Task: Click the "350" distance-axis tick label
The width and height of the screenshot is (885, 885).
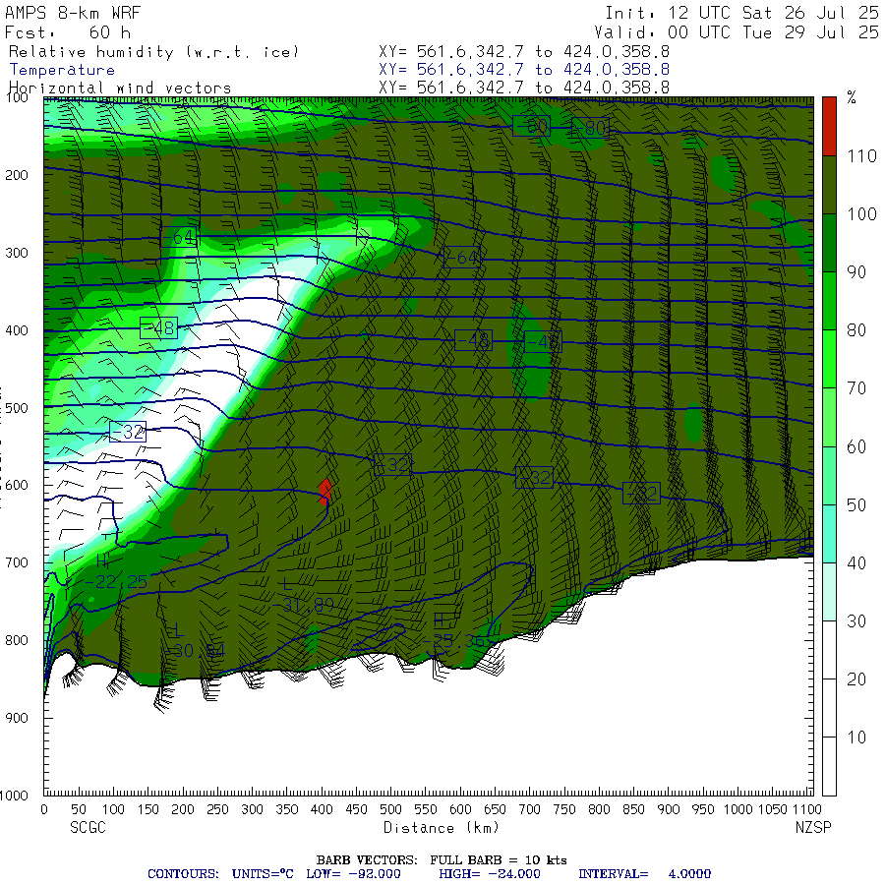Action: point(287,810)
